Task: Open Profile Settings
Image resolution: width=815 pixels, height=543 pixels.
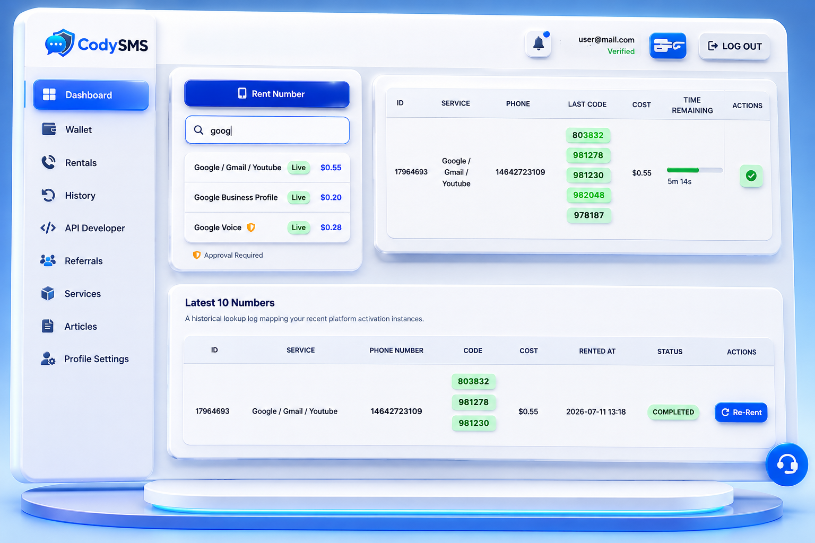Action: [96, 359]
